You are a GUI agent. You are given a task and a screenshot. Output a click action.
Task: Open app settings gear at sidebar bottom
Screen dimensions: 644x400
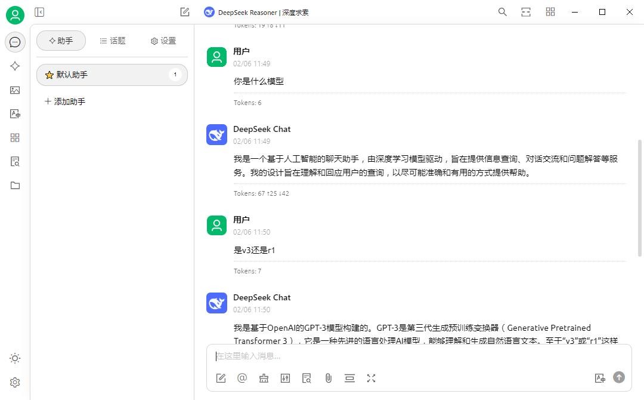click(15, 382)
